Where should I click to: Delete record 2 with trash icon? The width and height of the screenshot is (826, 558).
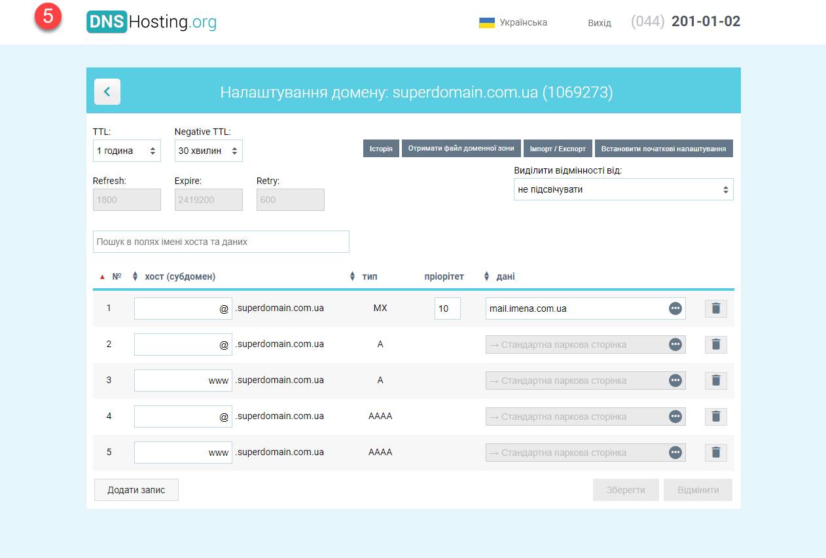[x=715, y=344]
